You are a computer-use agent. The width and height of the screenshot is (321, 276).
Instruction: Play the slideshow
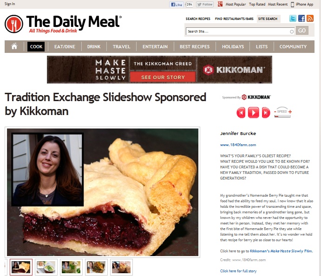click(x=254, y=112)
